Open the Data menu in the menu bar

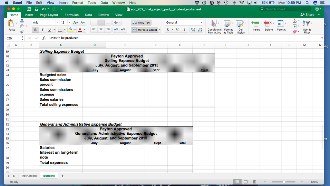[104, 3]
